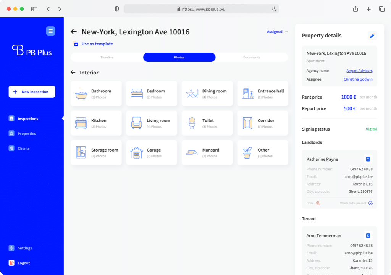The height and width of the screenshot is (275, 391).
Task: Click the Properties sidebar icon
Action: point(11,133)
